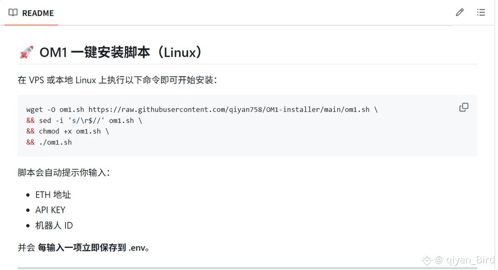The width and height of the screenshot is (498, 270).
Task: Click the OM1 一键安装脚本 heading text
Action: (120, 53)
